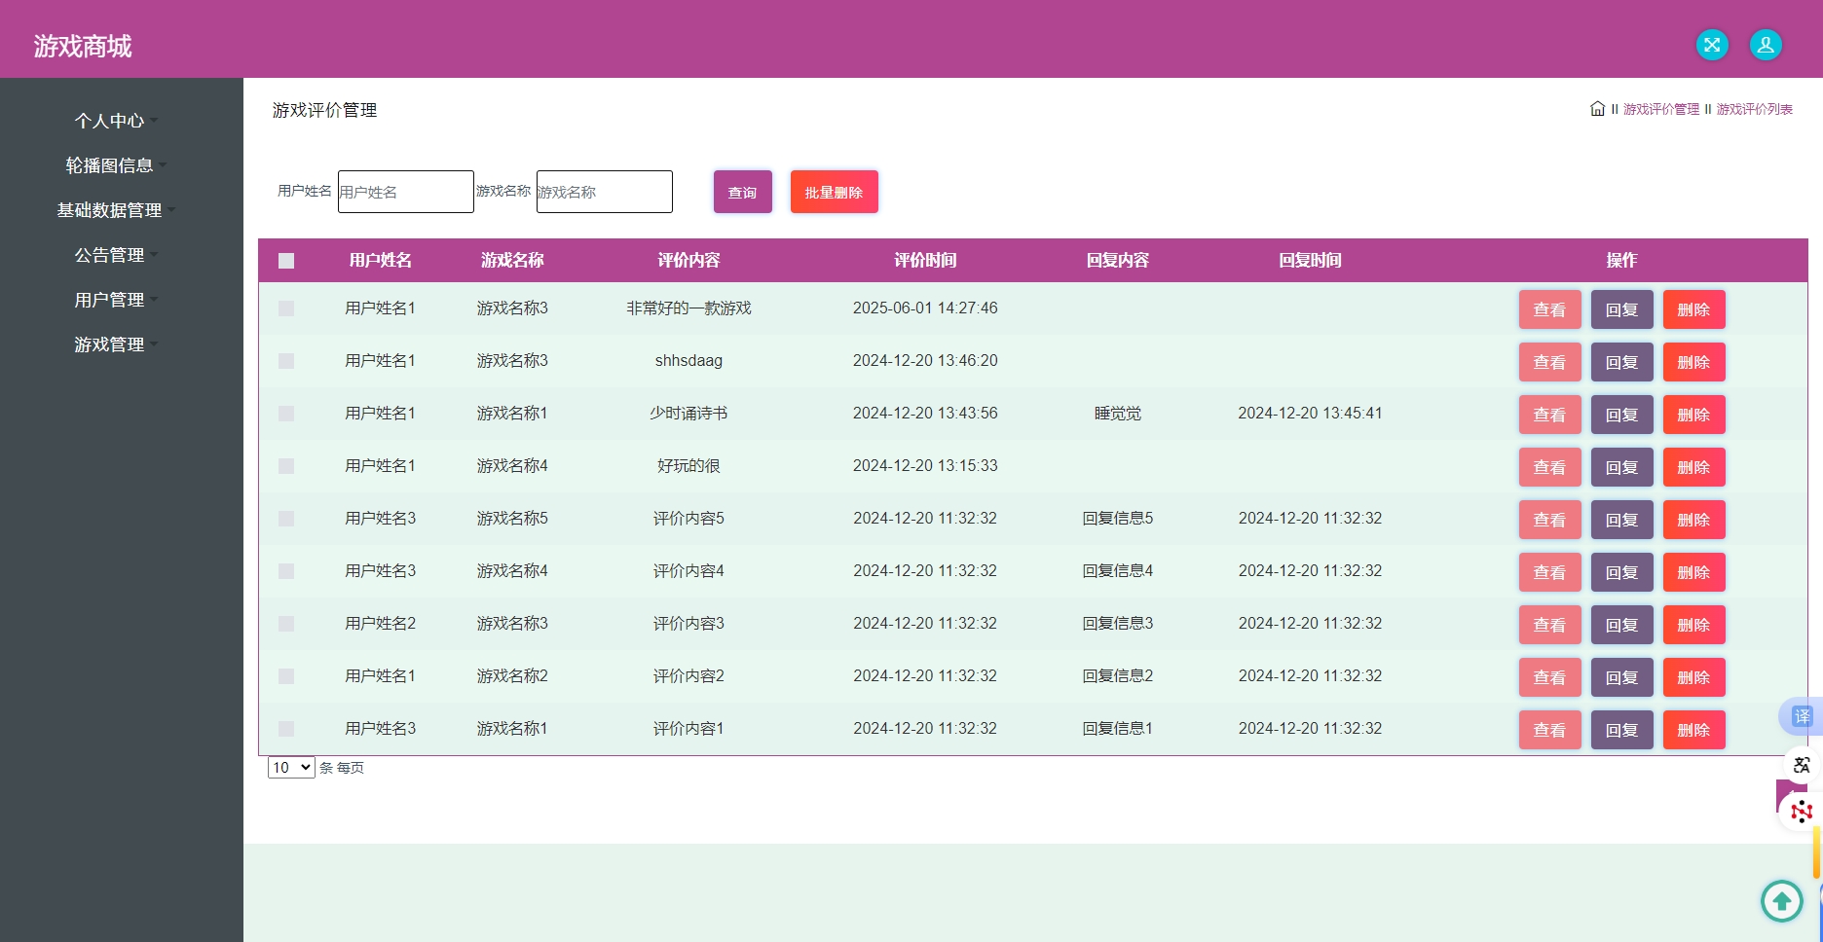The height and width of the screenshot is (942, 1823).
Task: Click the fullscreen toggle icon in header
Action: 1712,45
